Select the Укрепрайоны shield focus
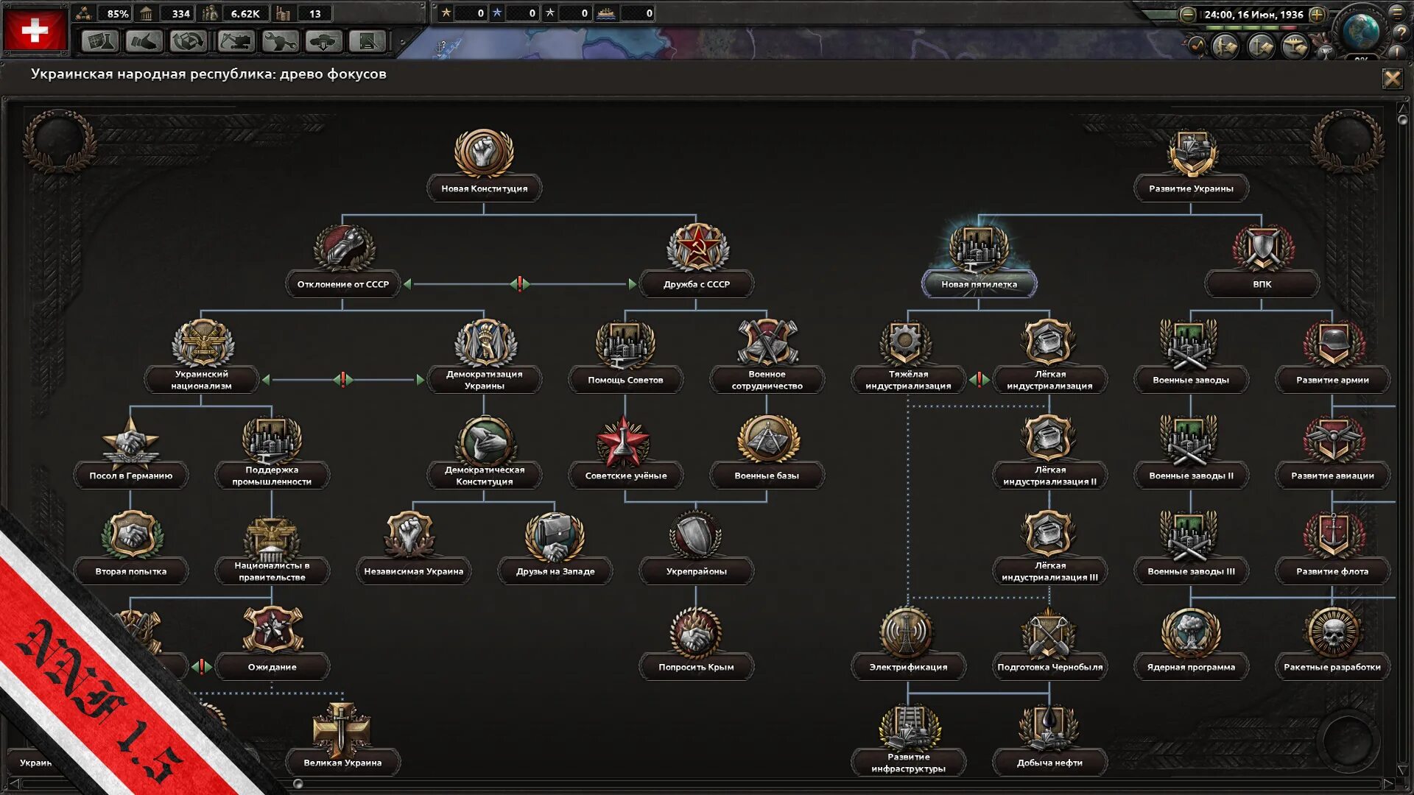Viewport: 1414px width, 795px height. 696,548
